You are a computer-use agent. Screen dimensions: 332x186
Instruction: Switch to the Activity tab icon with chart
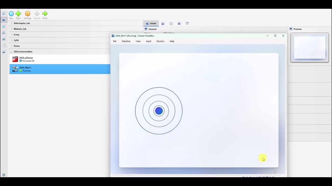tap(179, 24)
